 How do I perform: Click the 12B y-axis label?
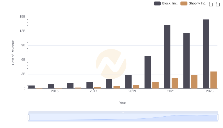point(23,31)
